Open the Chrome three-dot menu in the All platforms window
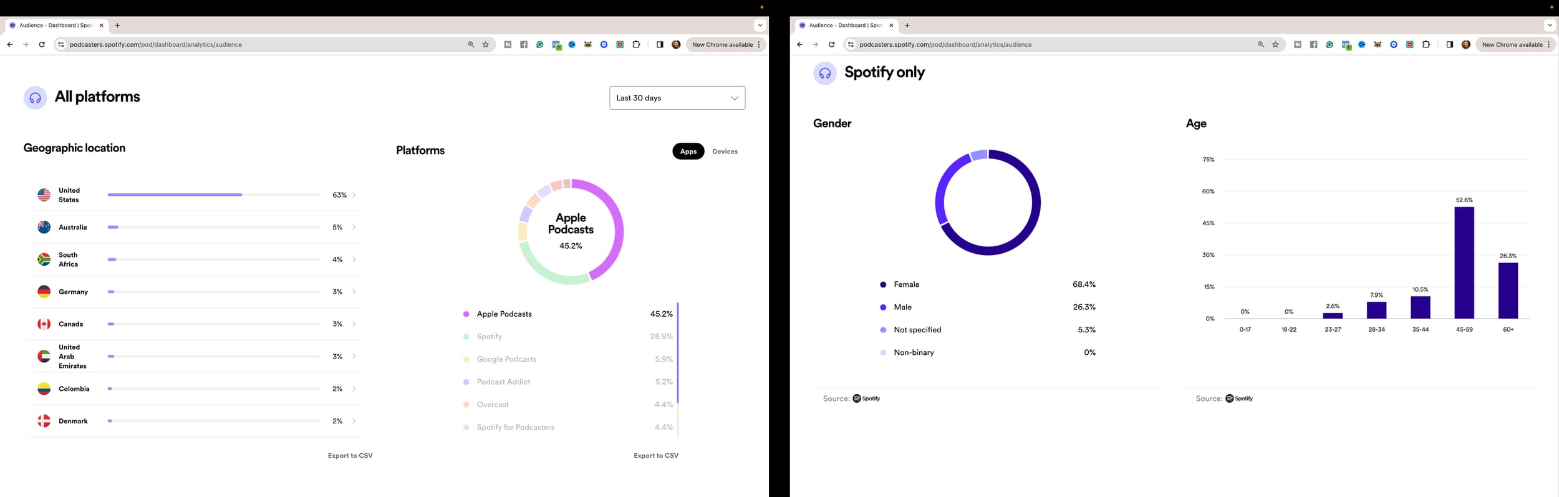This screenshot has width=1559, height=497. pyautogui.click(x=759, y=45)
